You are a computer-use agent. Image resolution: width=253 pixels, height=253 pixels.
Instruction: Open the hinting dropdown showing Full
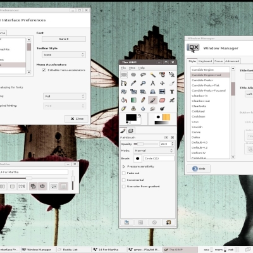click(x=65, y=96)
